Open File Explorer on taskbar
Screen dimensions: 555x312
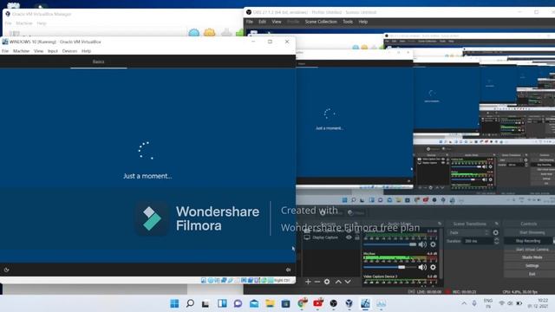pyautogui.click(x=270, y=303)
